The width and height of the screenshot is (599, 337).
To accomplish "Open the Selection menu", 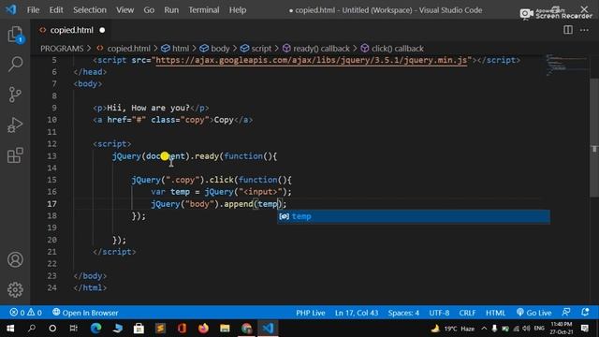I will [x=90, y=10].
